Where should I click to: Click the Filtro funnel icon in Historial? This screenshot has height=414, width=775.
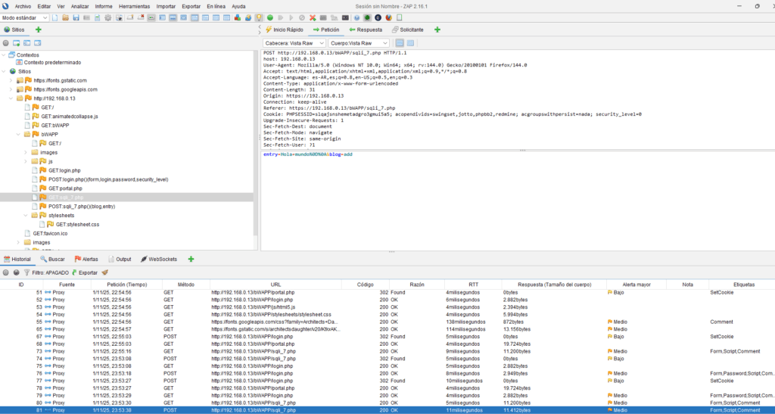click(x=26, y=272)
